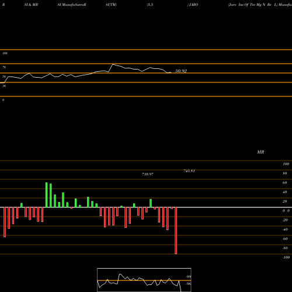
Task: Click the -100 label on MR right axis
Action: pyautogui.click(x=286, y=258)
